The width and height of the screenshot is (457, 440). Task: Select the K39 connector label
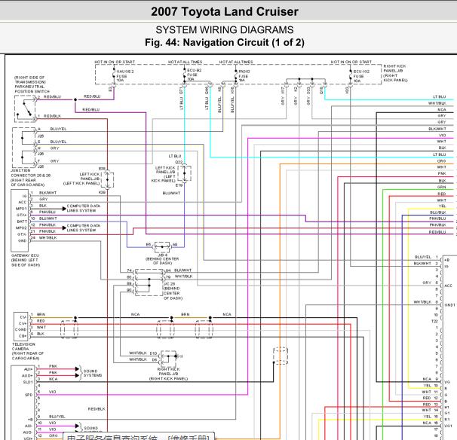[102, 192]
